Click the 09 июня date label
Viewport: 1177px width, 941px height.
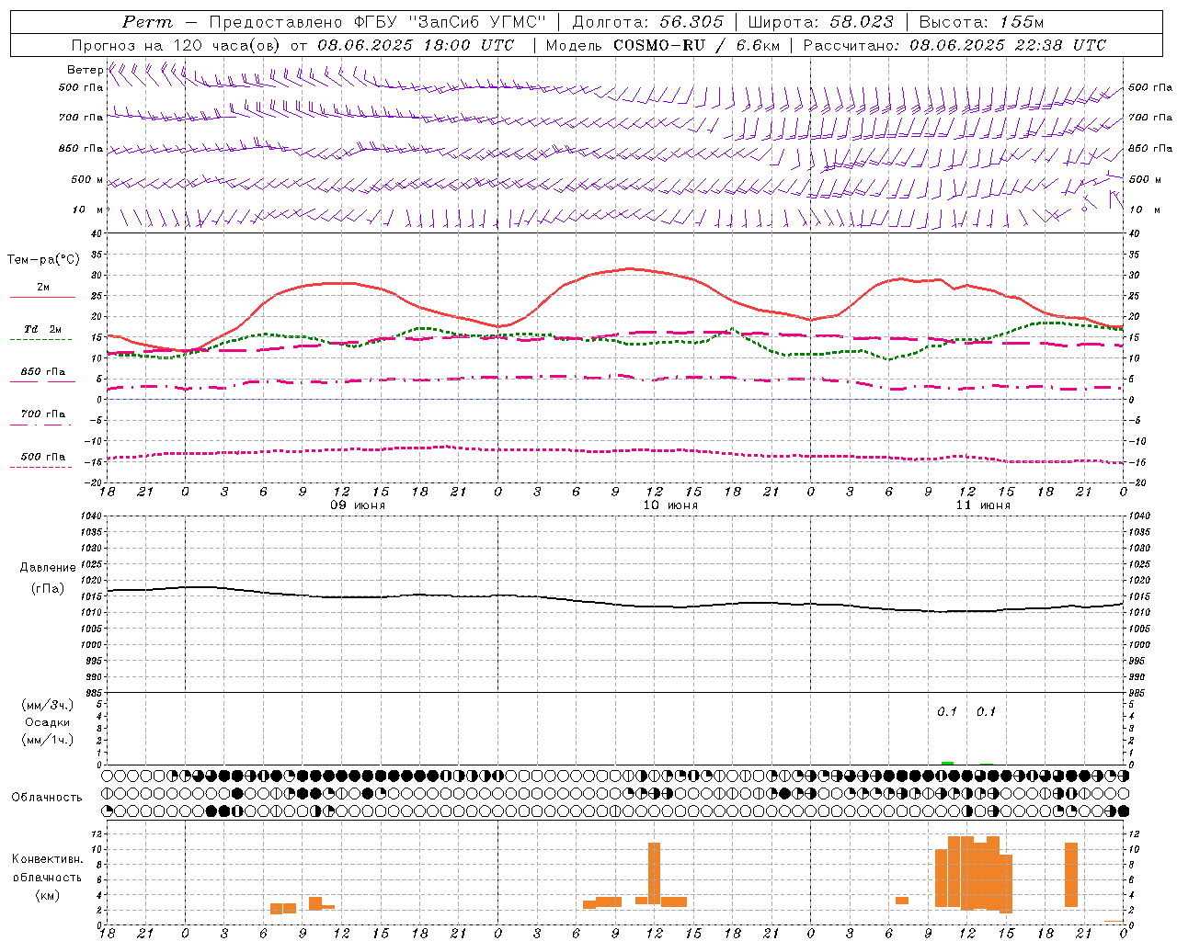pos(358,505)
